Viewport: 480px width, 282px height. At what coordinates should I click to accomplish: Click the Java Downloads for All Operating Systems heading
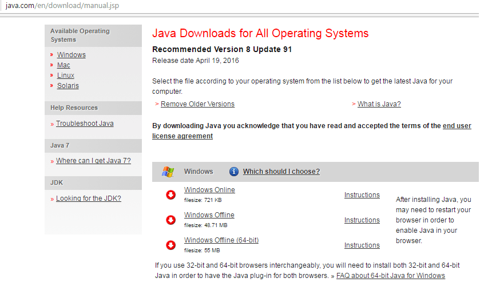pos(260,33)
